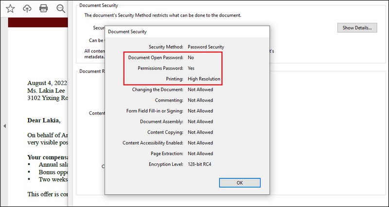
Task: Open security settings with Show Details
Action: click(357, 28)
